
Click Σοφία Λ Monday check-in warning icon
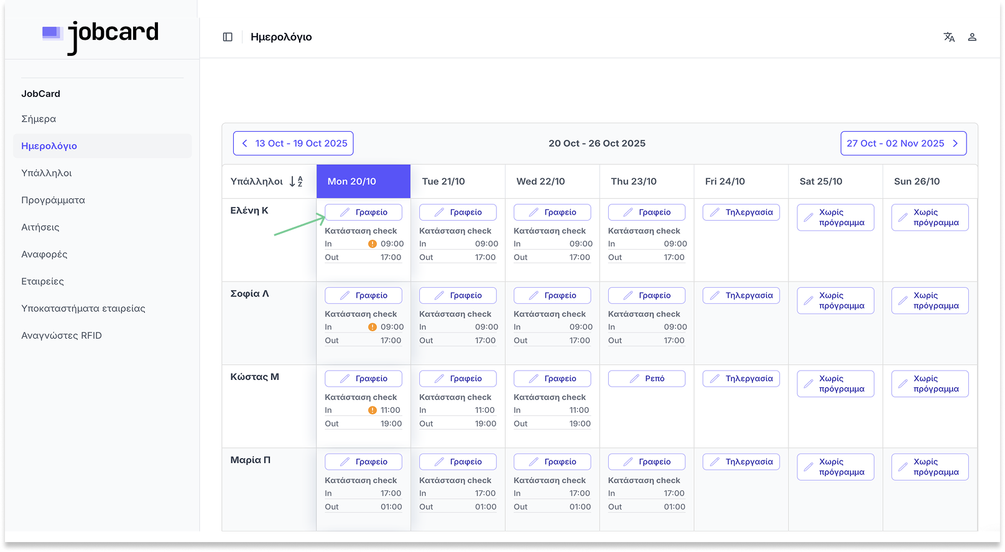[373, 327]
